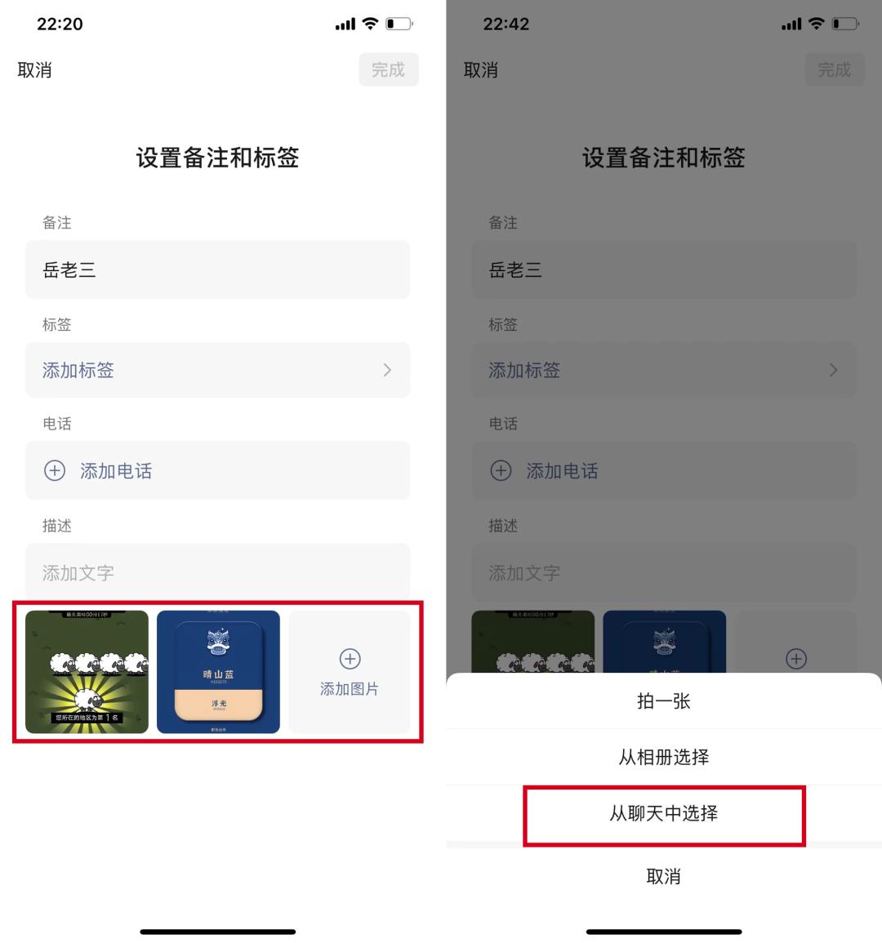Tap dimmed plus icon in right screen's image row
882x943 pixels.
[796, 659]
